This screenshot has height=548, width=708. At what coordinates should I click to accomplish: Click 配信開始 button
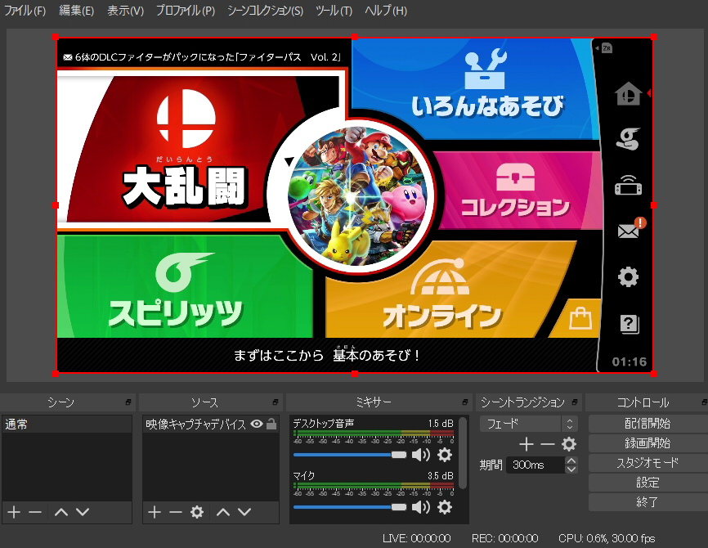pyautogui.click(x=648, y=424)
